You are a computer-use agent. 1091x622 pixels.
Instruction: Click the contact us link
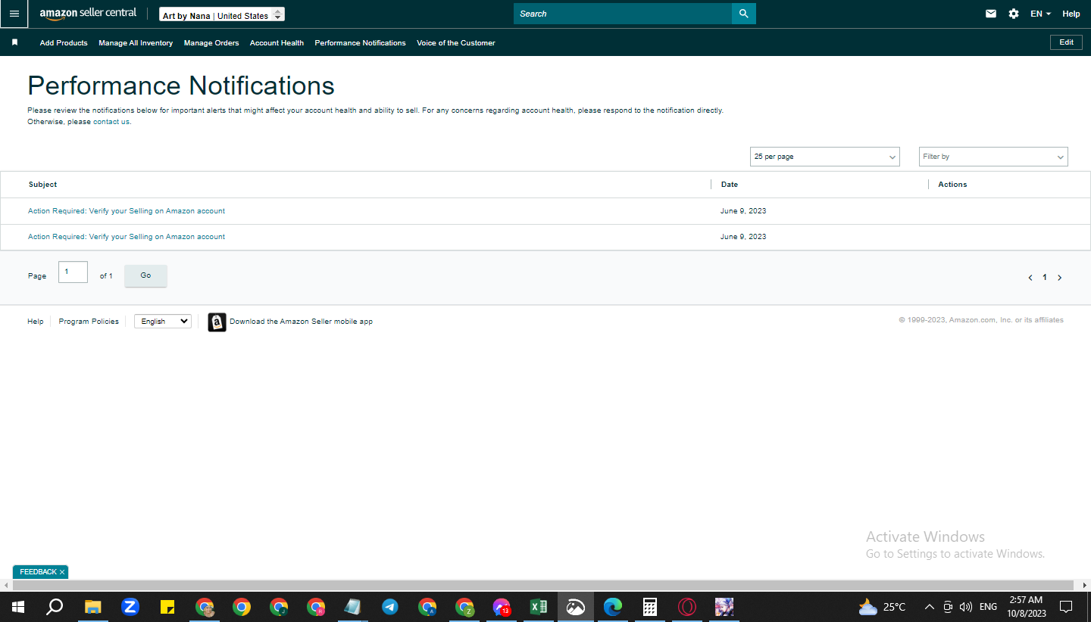point(111,122)
